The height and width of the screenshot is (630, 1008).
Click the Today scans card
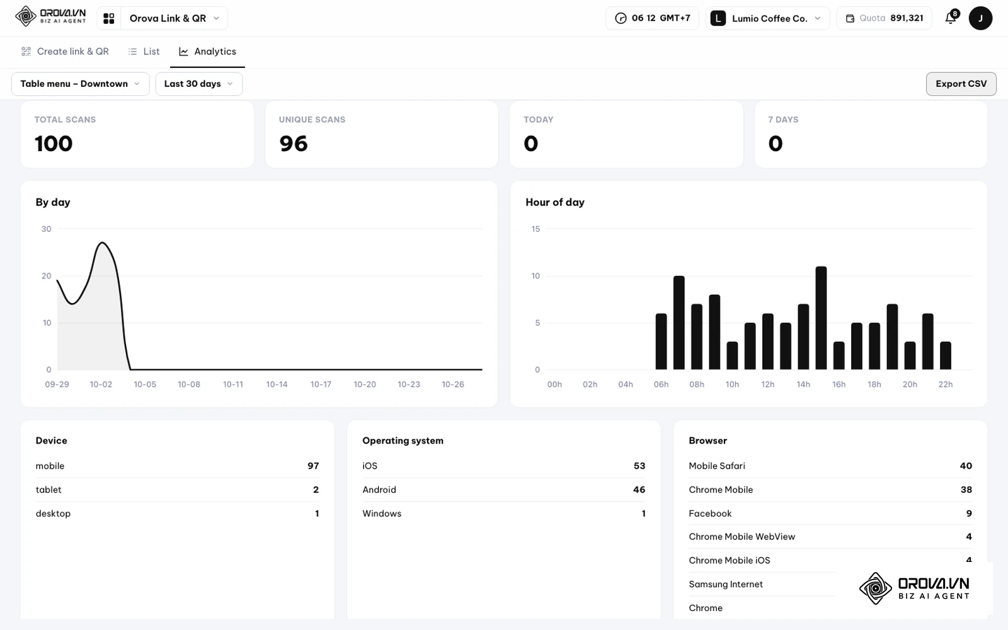[626, 134]
